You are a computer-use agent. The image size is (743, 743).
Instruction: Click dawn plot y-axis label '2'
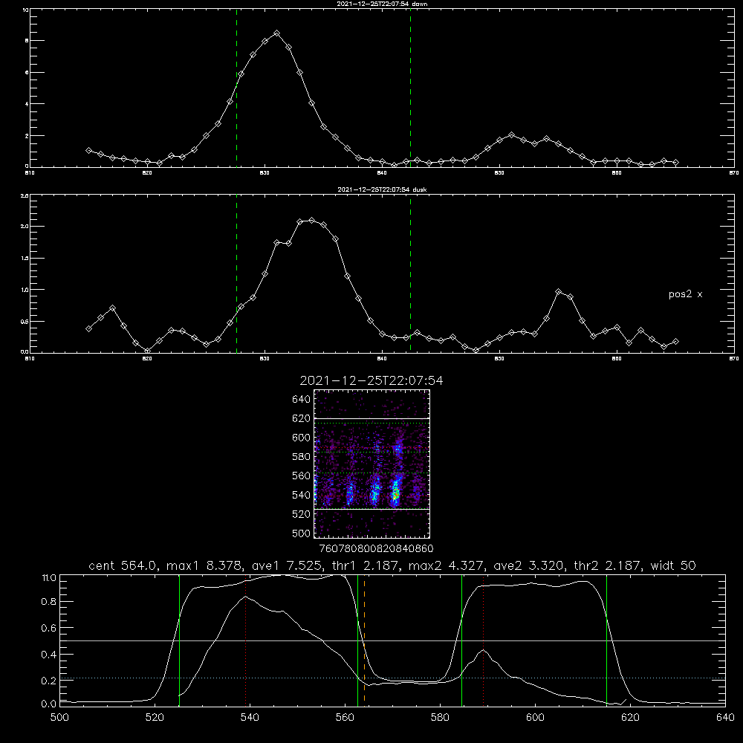coord(27,136)
